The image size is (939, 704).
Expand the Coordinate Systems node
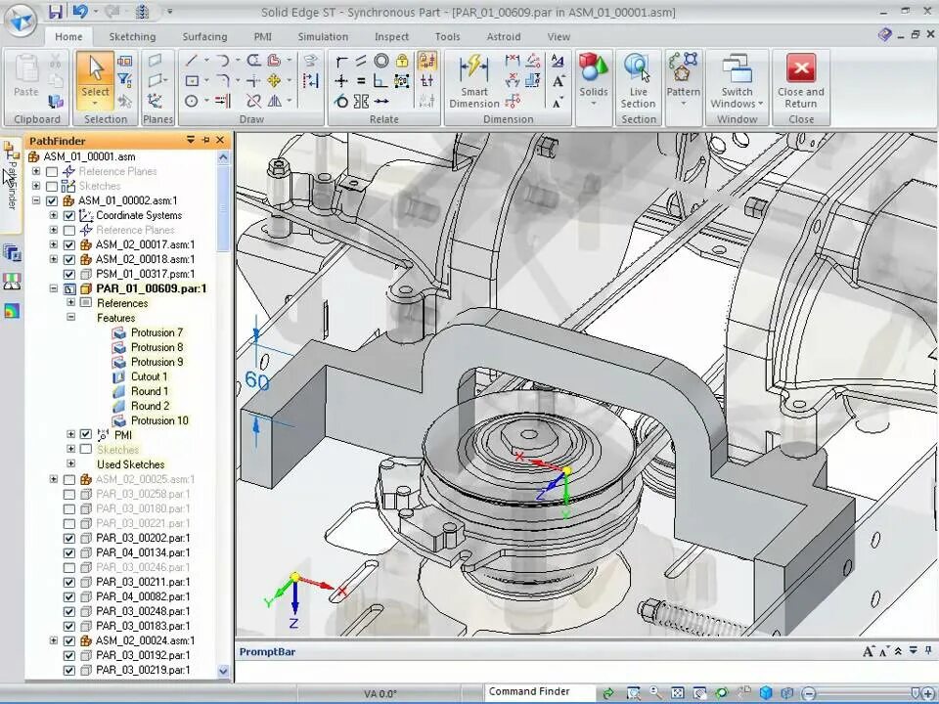click(53, 215)
